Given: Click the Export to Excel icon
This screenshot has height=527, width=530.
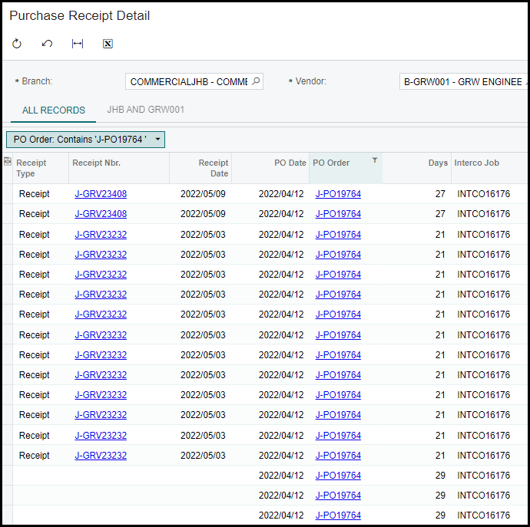Looking at the screenshot, I should 108,44.
